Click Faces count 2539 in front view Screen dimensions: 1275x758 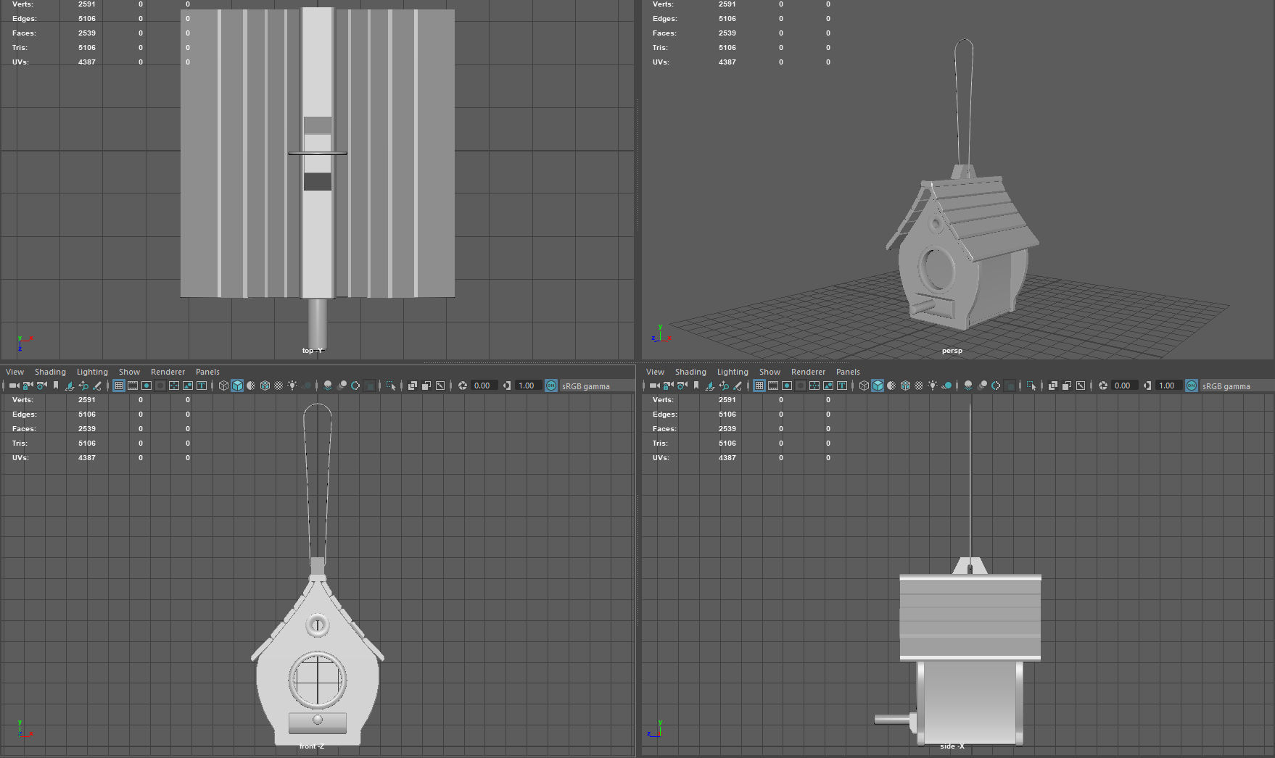[x=87, y=429]
